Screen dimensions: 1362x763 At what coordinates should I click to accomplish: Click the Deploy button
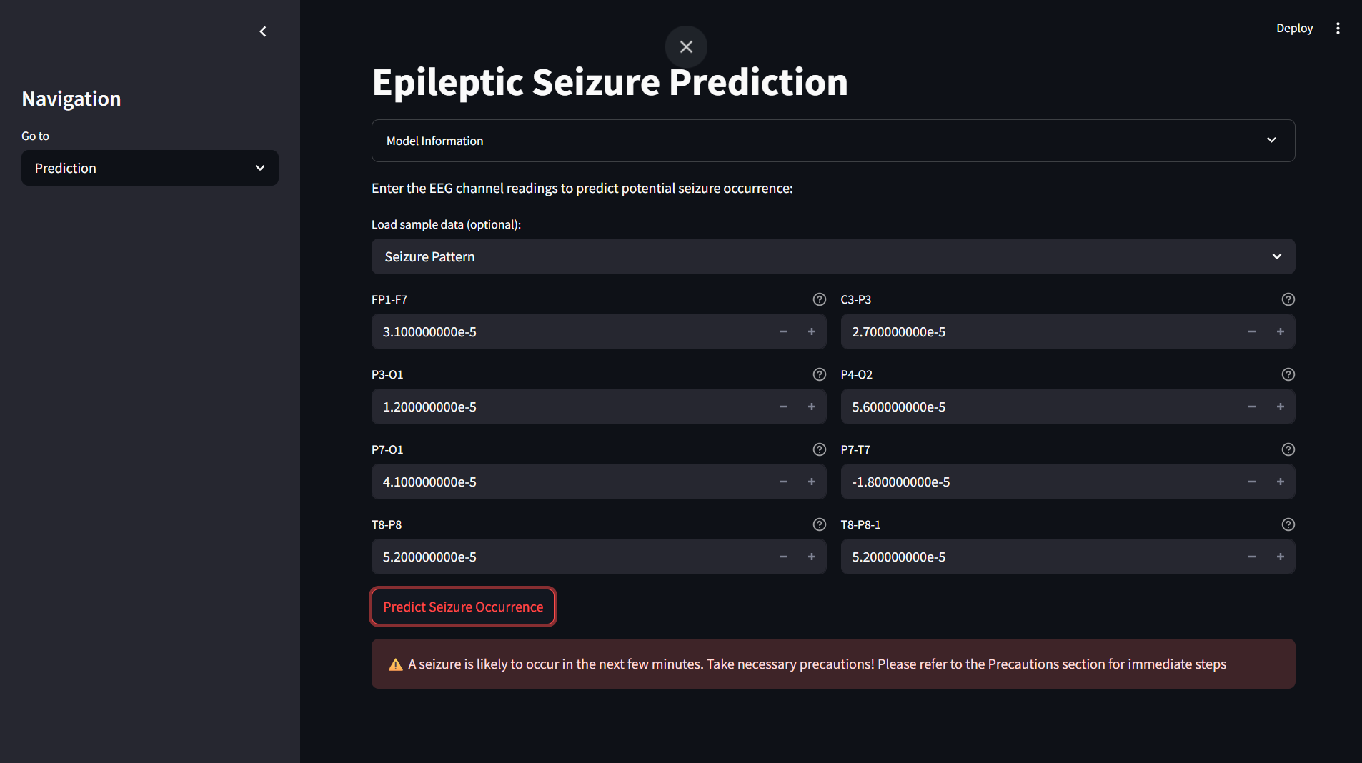(x=1294, y=29)
